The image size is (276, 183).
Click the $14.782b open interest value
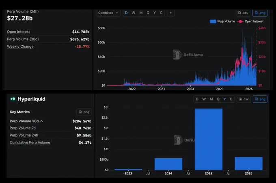(x=81, y=32)
